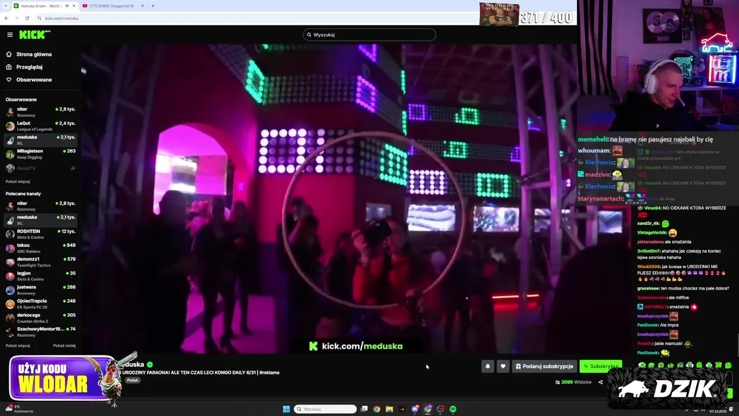
Task: Switch to the DOBRE: Grzegorz YouTube tab
Action: 113,6
